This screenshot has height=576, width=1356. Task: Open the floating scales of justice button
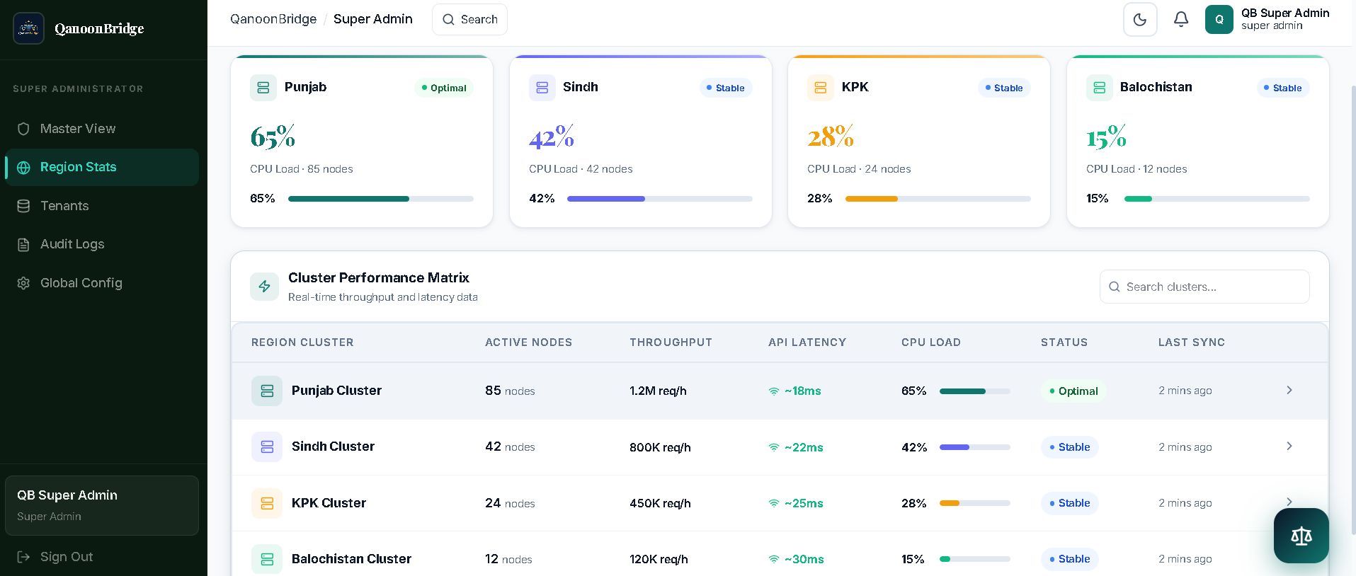click(x=1301, y=536)
